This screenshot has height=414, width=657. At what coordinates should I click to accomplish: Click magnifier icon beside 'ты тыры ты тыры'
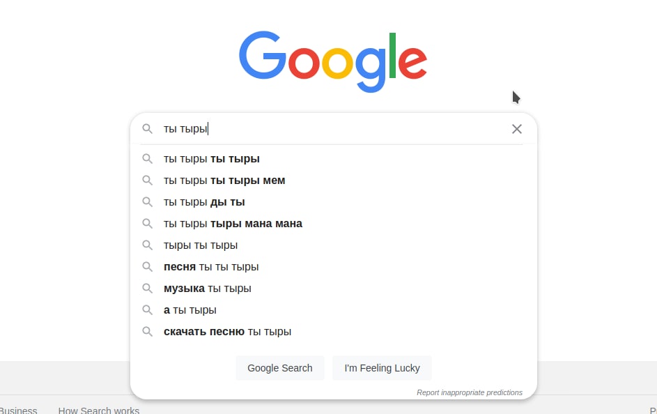(x=147, y=159)
